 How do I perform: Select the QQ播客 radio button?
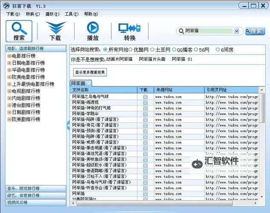coord(174,50)
